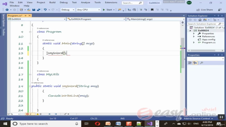
Task: Start debugging with the green Start button
Action: point(107,10)
